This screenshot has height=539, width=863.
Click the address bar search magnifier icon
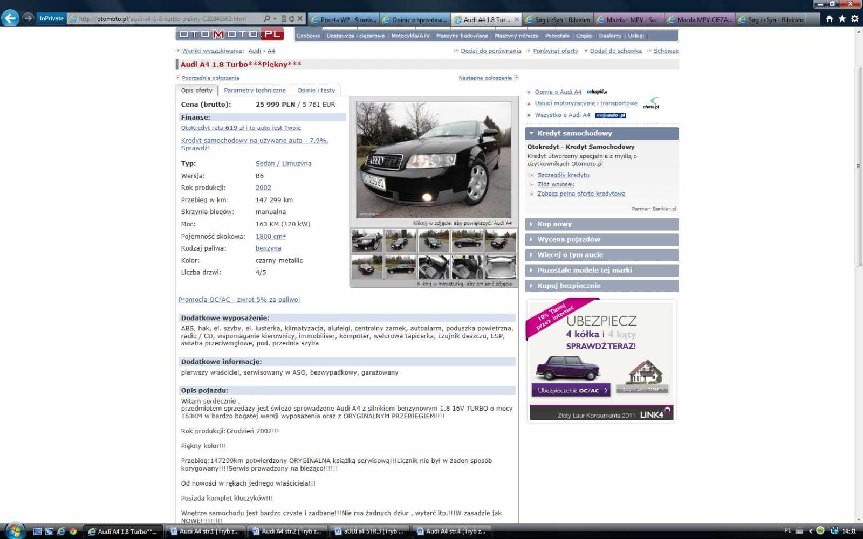[267, 18]
